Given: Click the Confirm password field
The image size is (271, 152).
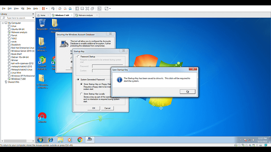Looking at the screenshot, I should tap(102, 71).
